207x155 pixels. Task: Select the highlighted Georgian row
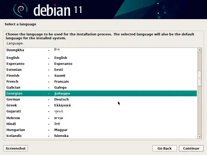pyautogui.click(x=101, y=93)
